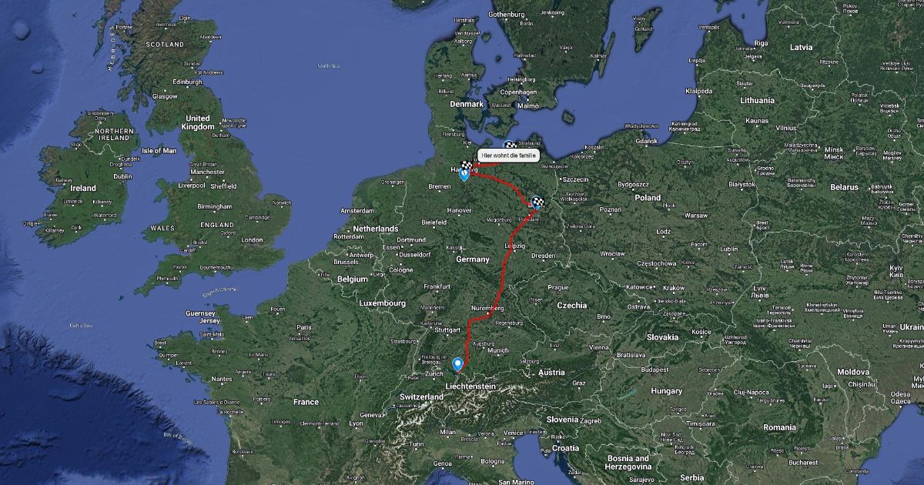Select the Germany country label
Image resolution: width=924 pixels, height=485 pixels.
(x=473, y=259)
